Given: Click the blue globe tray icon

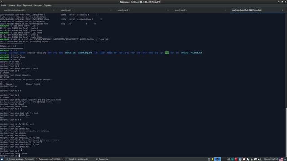Looking at the screenshot, I should pos(240,159).
